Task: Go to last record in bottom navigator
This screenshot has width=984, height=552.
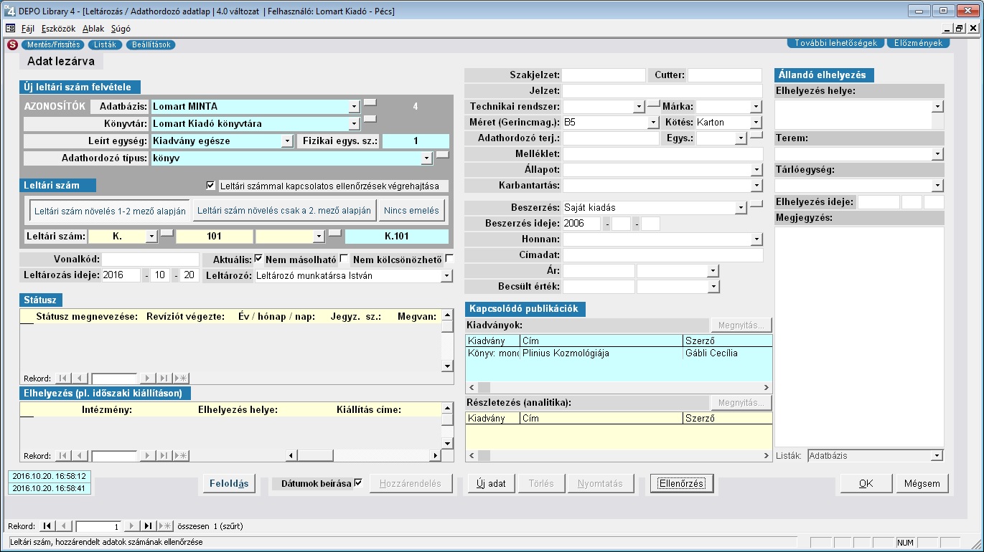Action: [x=148, y=526]
